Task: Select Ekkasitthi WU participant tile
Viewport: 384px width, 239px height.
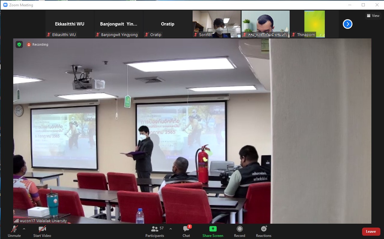Action: [x=70, y=24]
